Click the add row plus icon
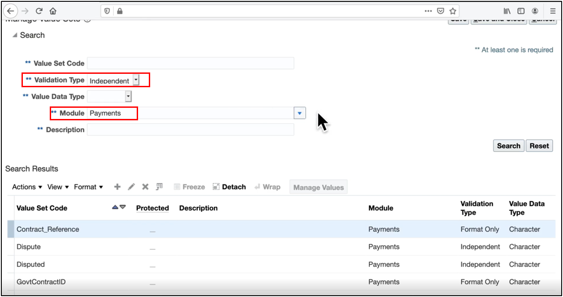This screenshot has height=297, width=563. click(x=117, y=187)
